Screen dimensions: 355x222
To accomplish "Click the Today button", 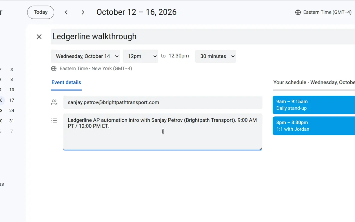I will coord(40,12).
